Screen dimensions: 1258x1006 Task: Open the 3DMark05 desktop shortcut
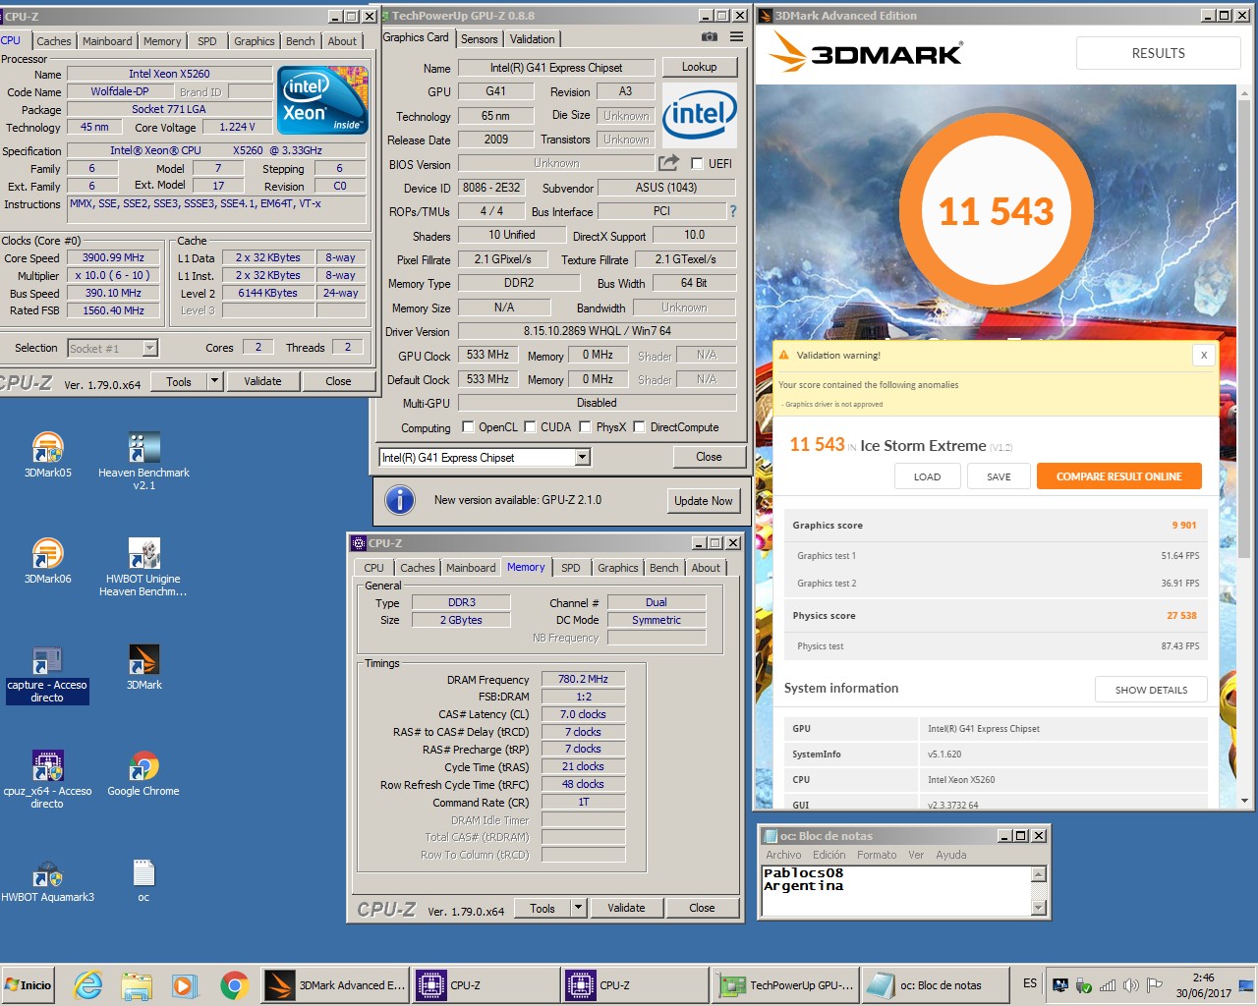[47, 455]
